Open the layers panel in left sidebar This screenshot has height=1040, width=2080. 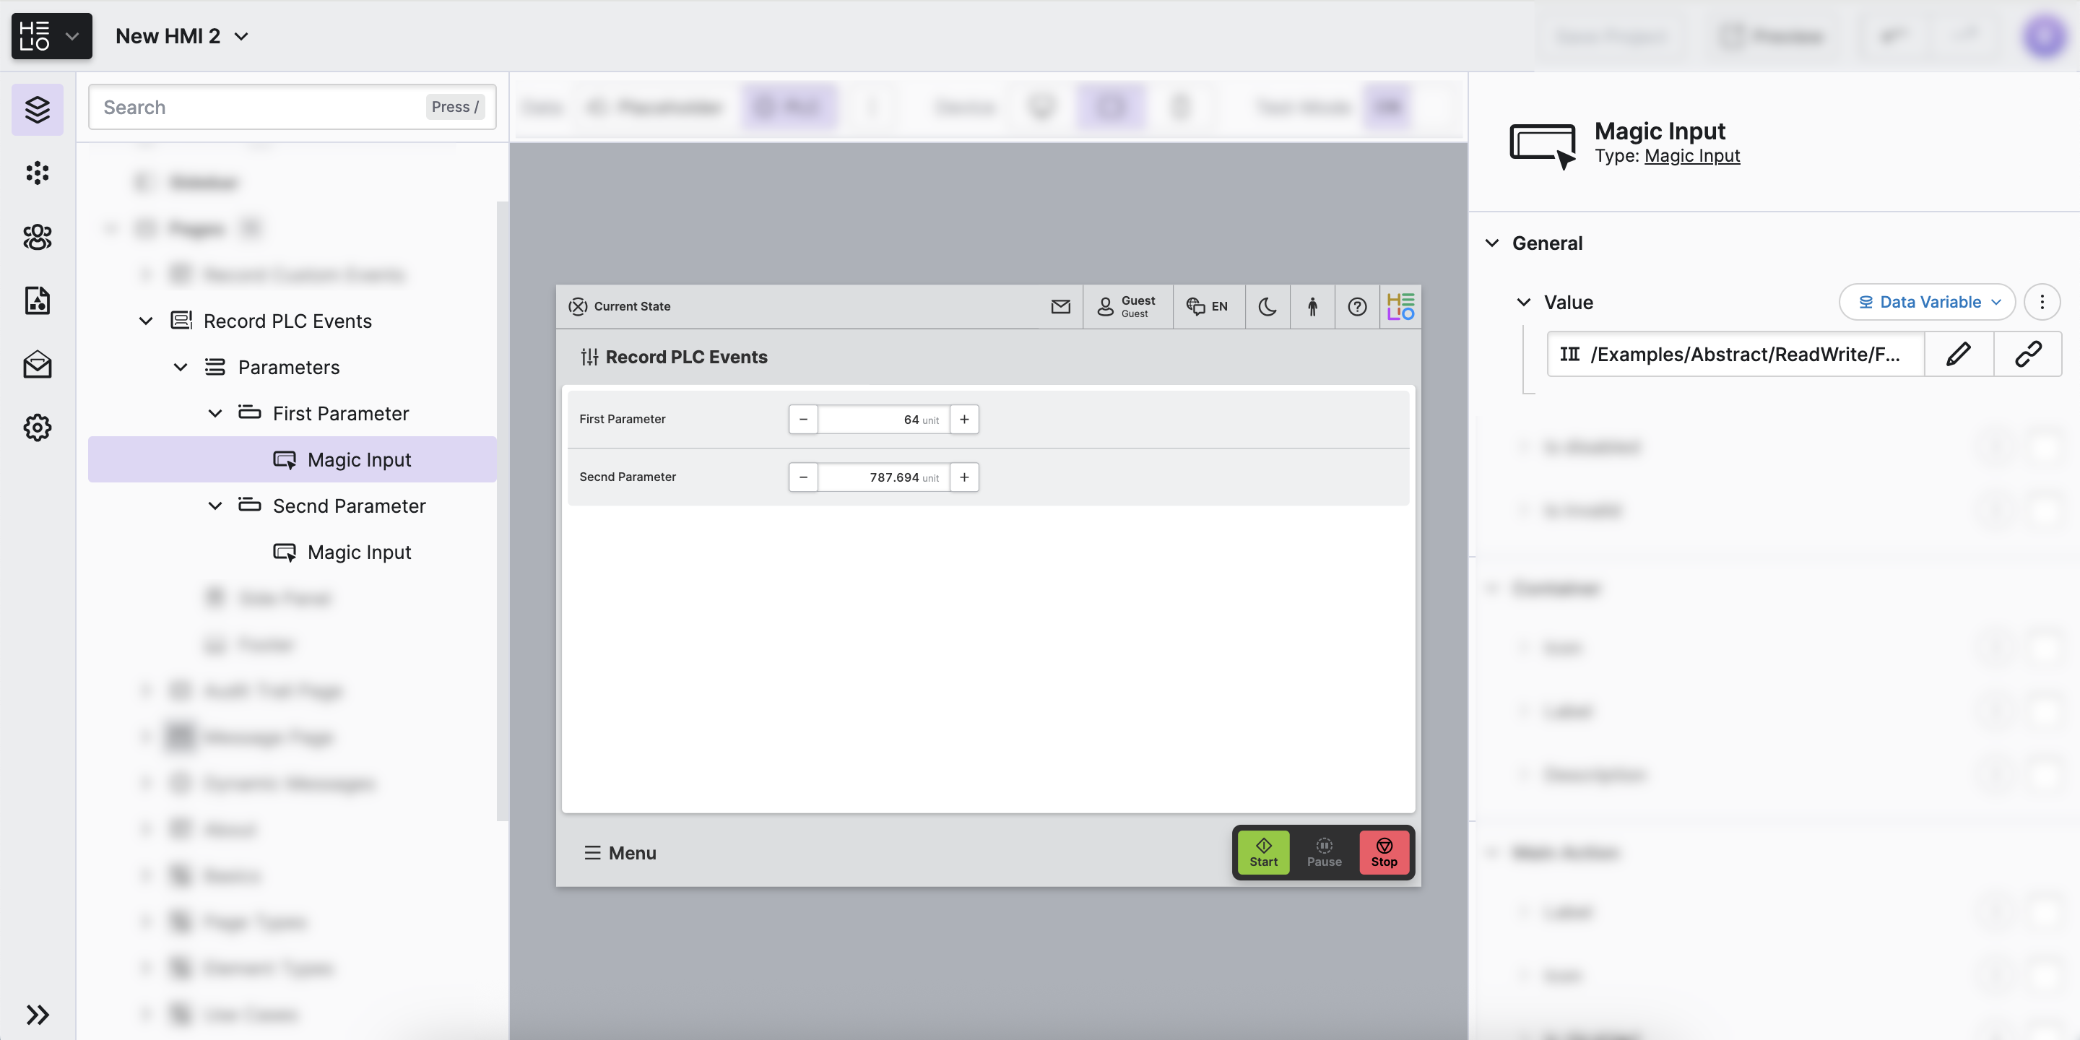coord(37,109)
